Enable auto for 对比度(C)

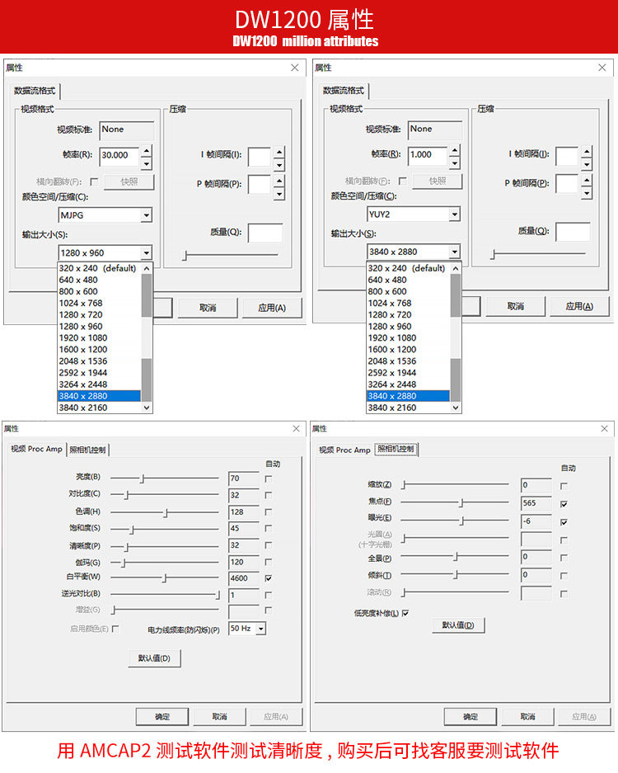coord(269,495)
